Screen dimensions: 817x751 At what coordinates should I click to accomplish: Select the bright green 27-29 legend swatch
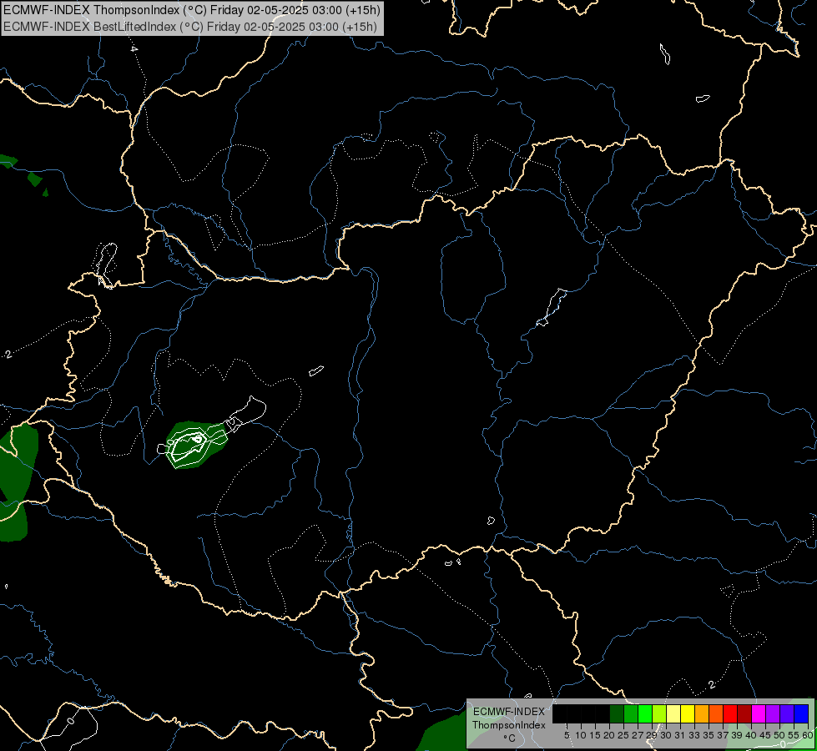click(x=645, y=713)
